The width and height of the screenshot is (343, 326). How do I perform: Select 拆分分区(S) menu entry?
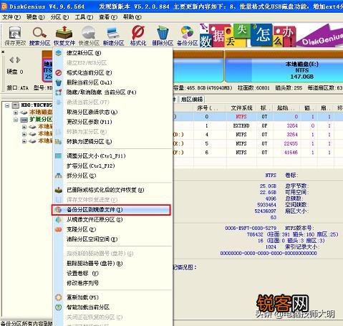112,176
